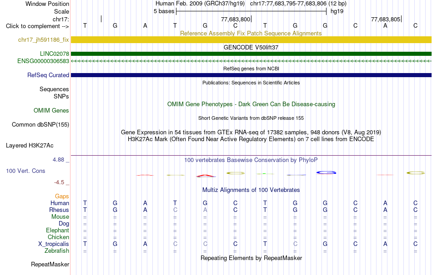432x275 pixels.
Task: Click the Gaps row label
Action: point(62,196)
